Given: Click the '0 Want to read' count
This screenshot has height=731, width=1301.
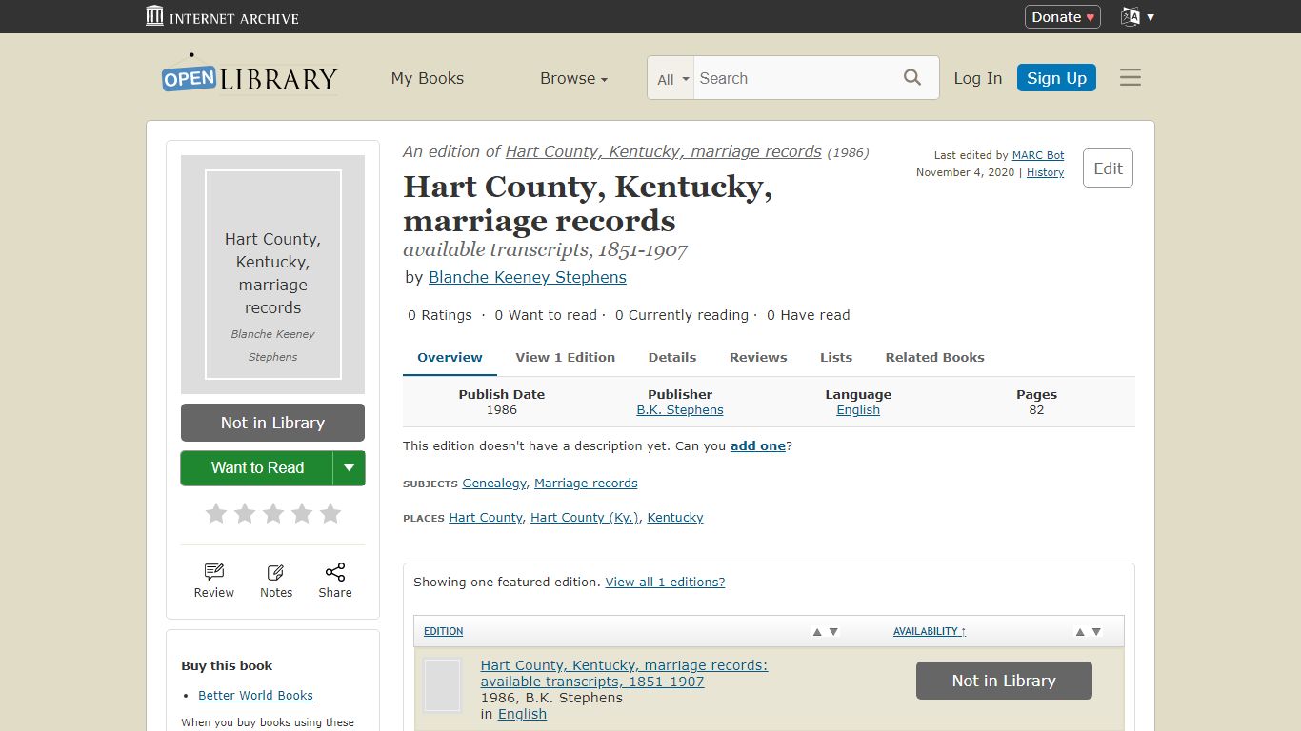Looking at the screenshot, I should [x=546, y=315].
